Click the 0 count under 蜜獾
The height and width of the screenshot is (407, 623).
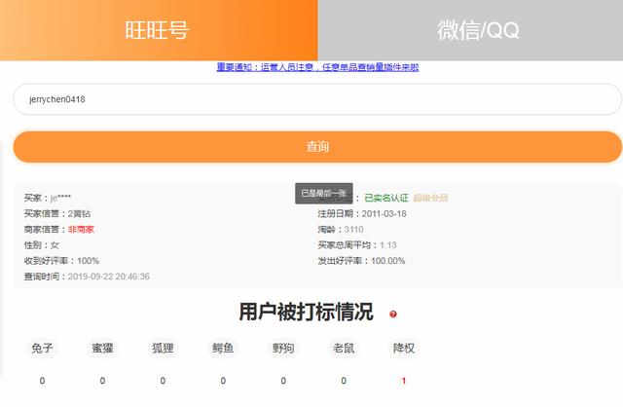tap(102, 381)
